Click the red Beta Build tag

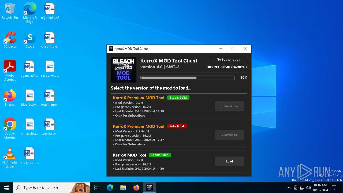click(x=177, y=126)
